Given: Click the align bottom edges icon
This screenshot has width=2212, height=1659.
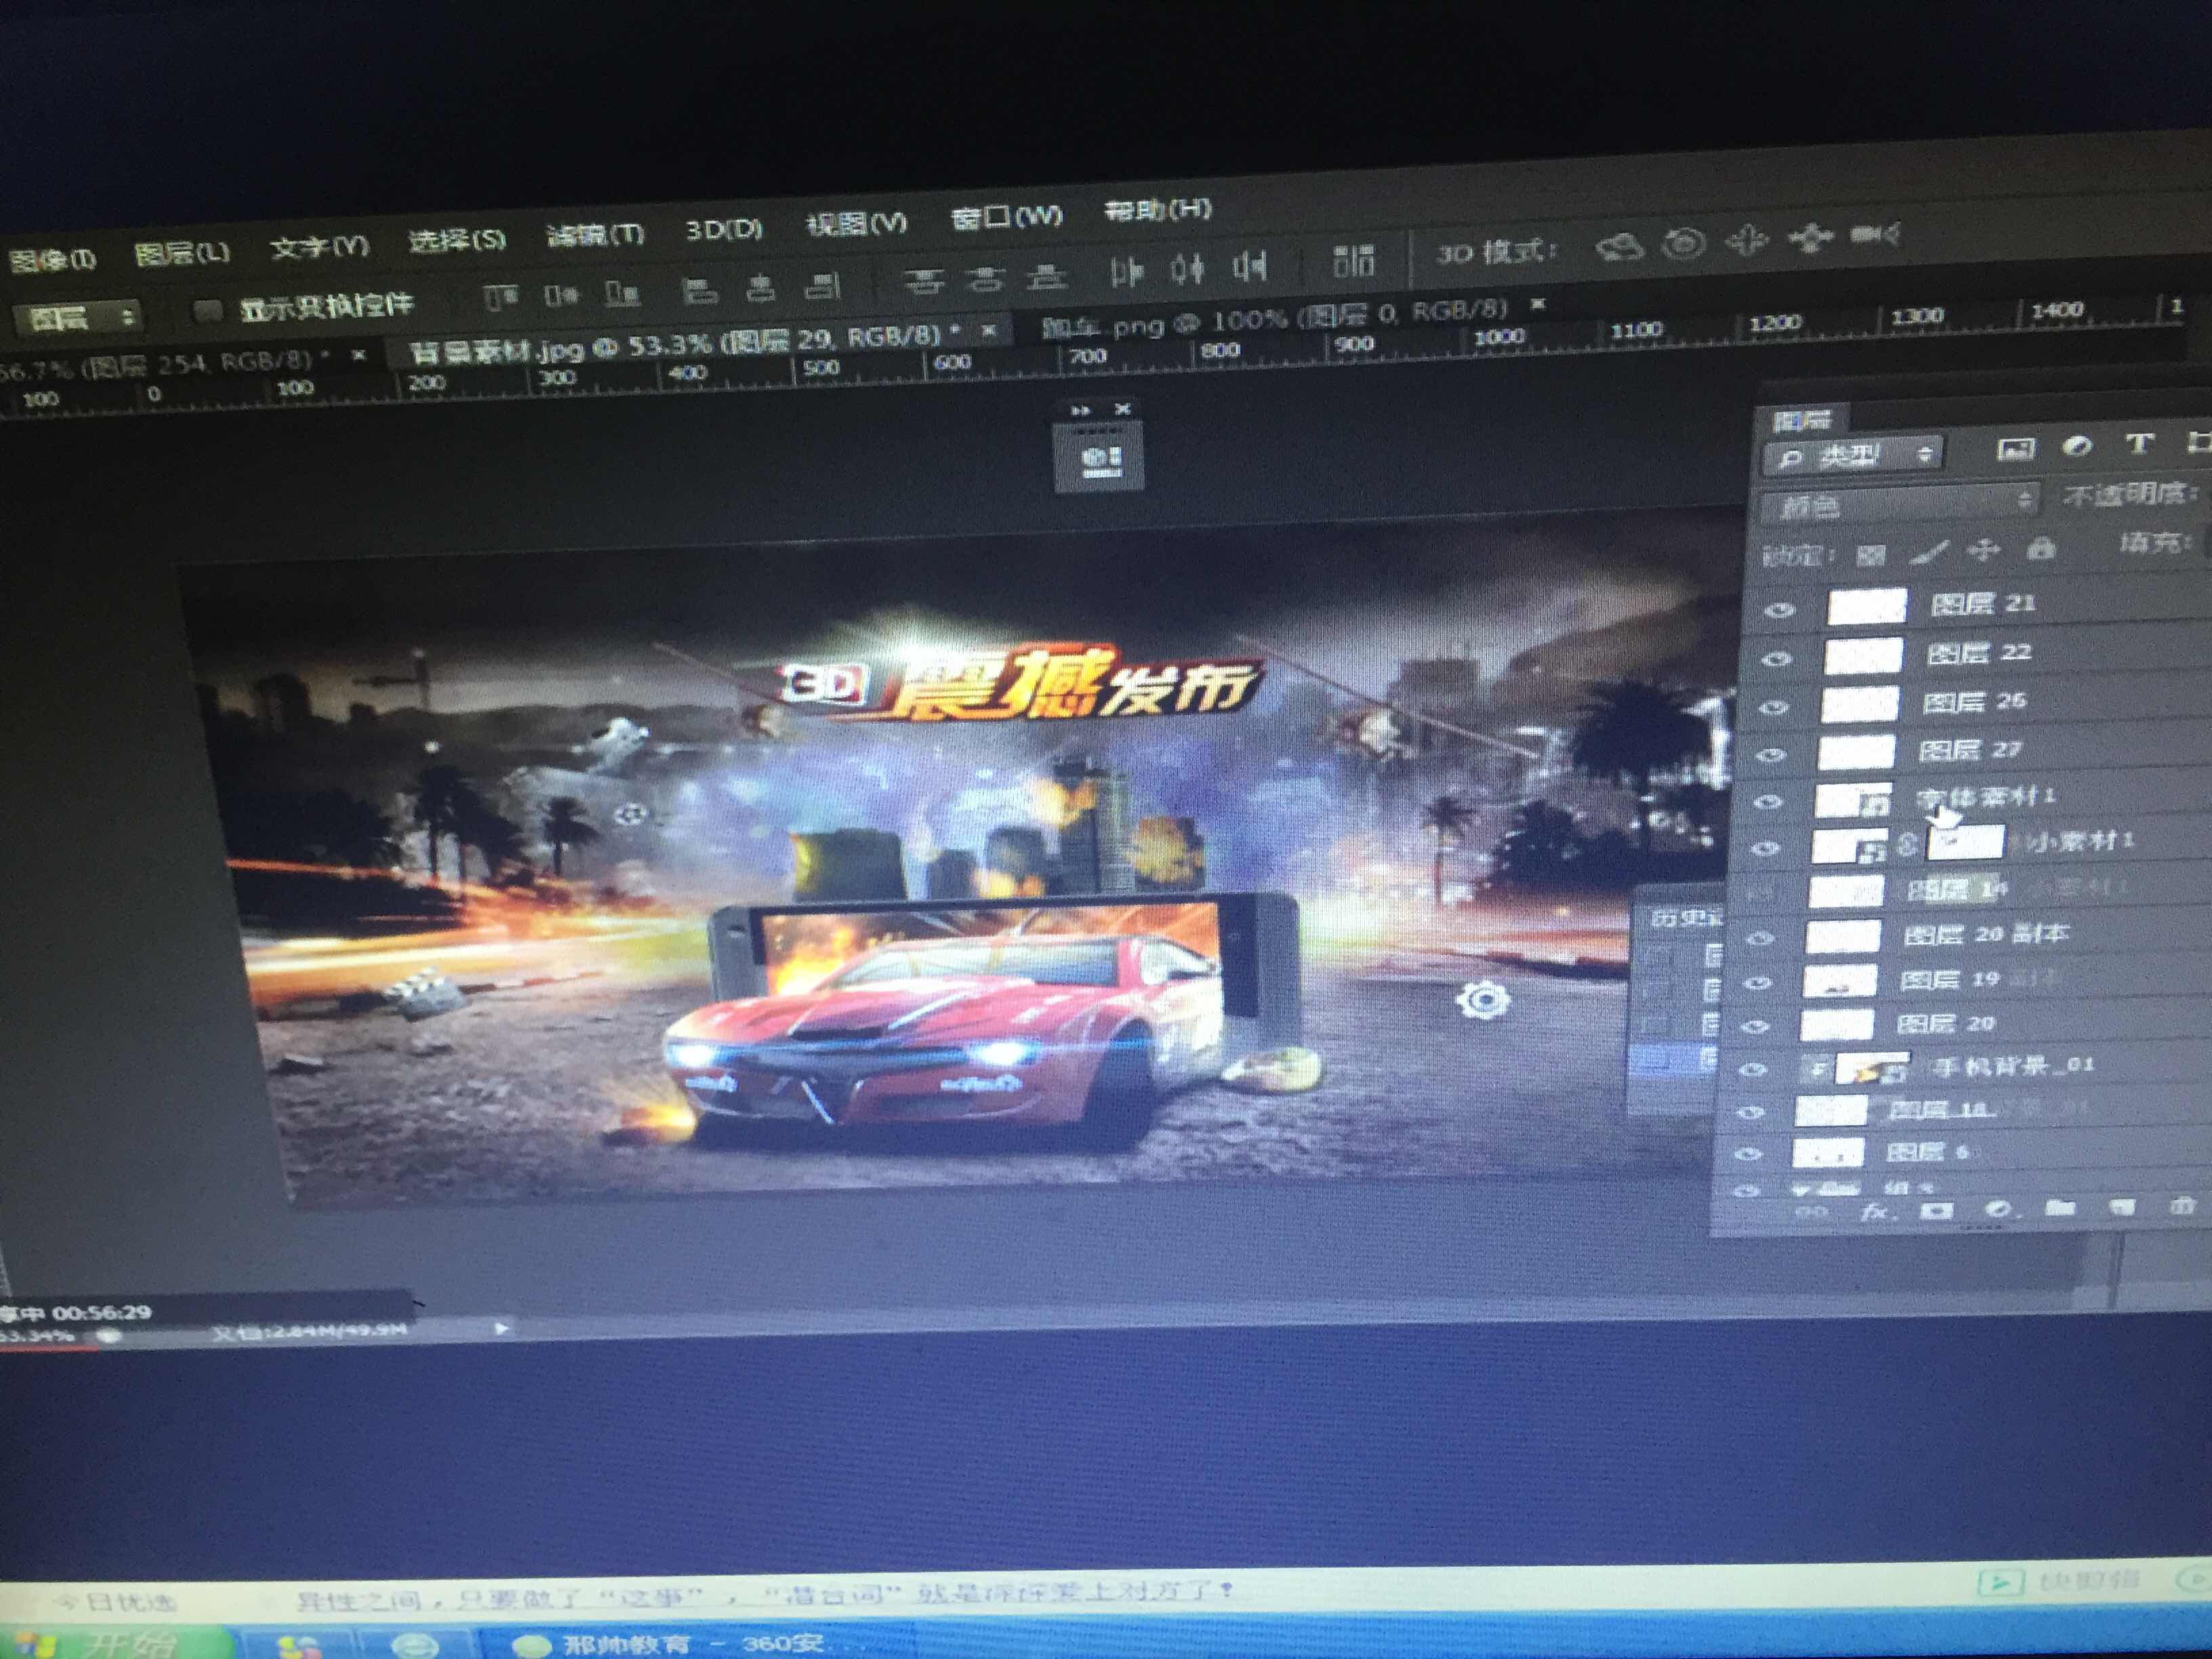Looking at the screenshot, I should (622, 293).
